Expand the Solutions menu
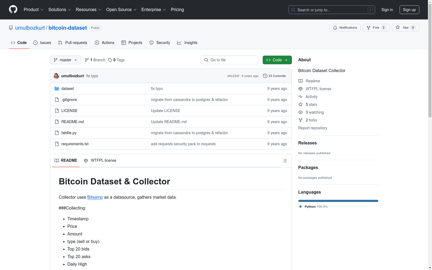Image resolution: width=432 pixels, height=270 pixels. click(60, 9)
